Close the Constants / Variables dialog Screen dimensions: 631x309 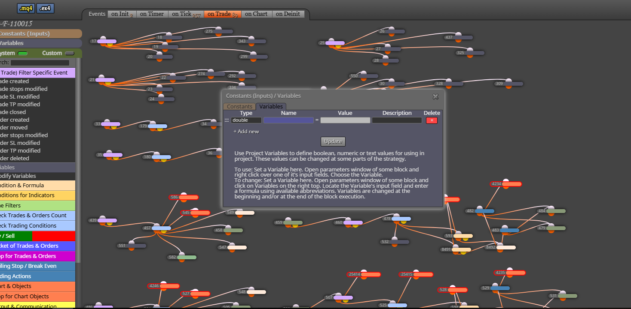pyautogui.click(x=435, y=97)
